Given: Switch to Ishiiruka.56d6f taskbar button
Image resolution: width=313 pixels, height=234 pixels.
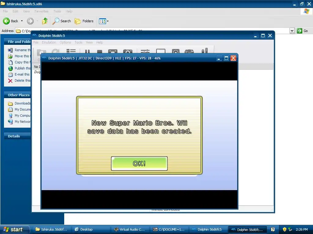Looking at the screenshot, I should 51,230.
